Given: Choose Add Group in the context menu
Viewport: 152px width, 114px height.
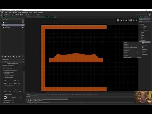Looking at the screenshot, I should pyautogui.click(x=126, y=51).
